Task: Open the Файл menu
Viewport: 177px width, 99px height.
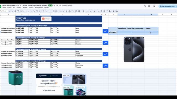Action: [x=4, y=8]
